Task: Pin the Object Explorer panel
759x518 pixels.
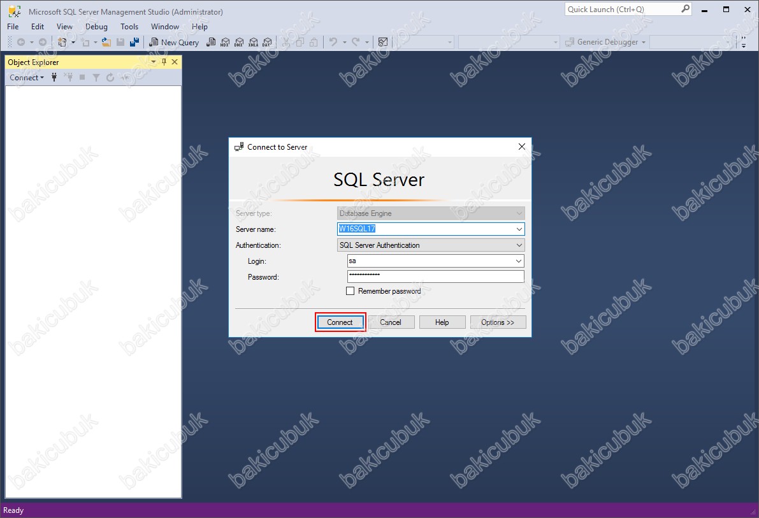Action: (164, 62)
